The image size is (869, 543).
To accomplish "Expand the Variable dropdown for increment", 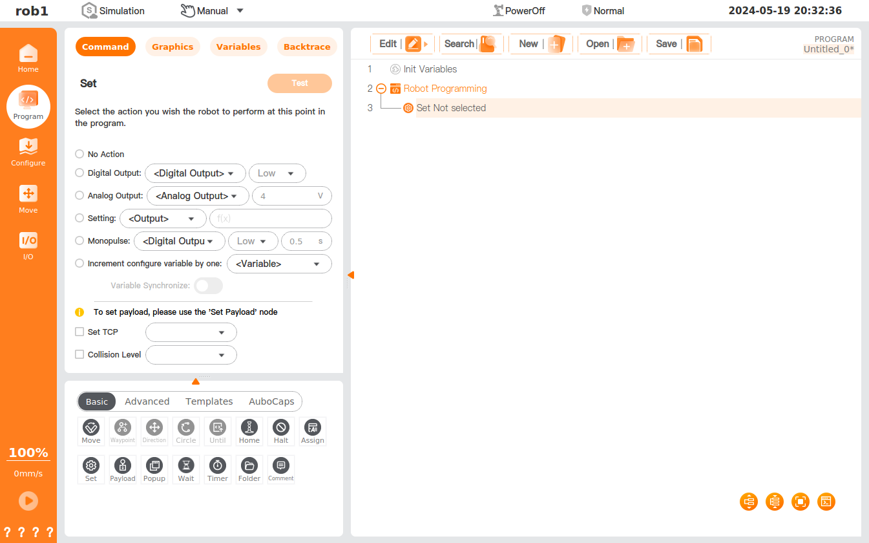I will [278, 264].
